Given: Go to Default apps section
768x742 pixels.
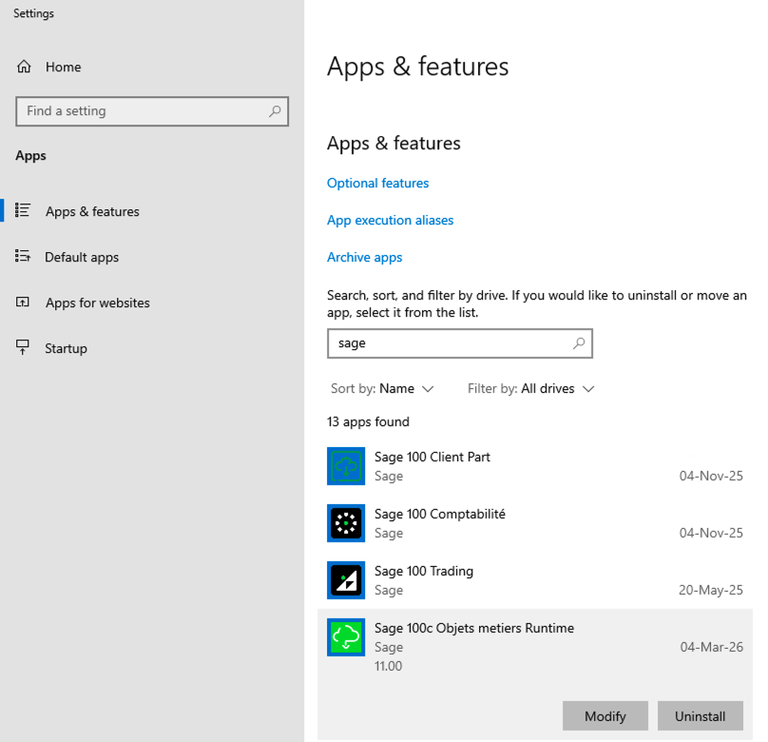Looking at the screenshot, I should (x=82, y=257).
